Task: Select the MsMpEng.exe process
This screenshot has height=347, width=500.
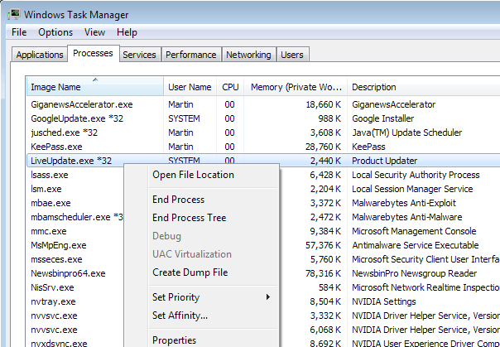Action: click(58, 245)
